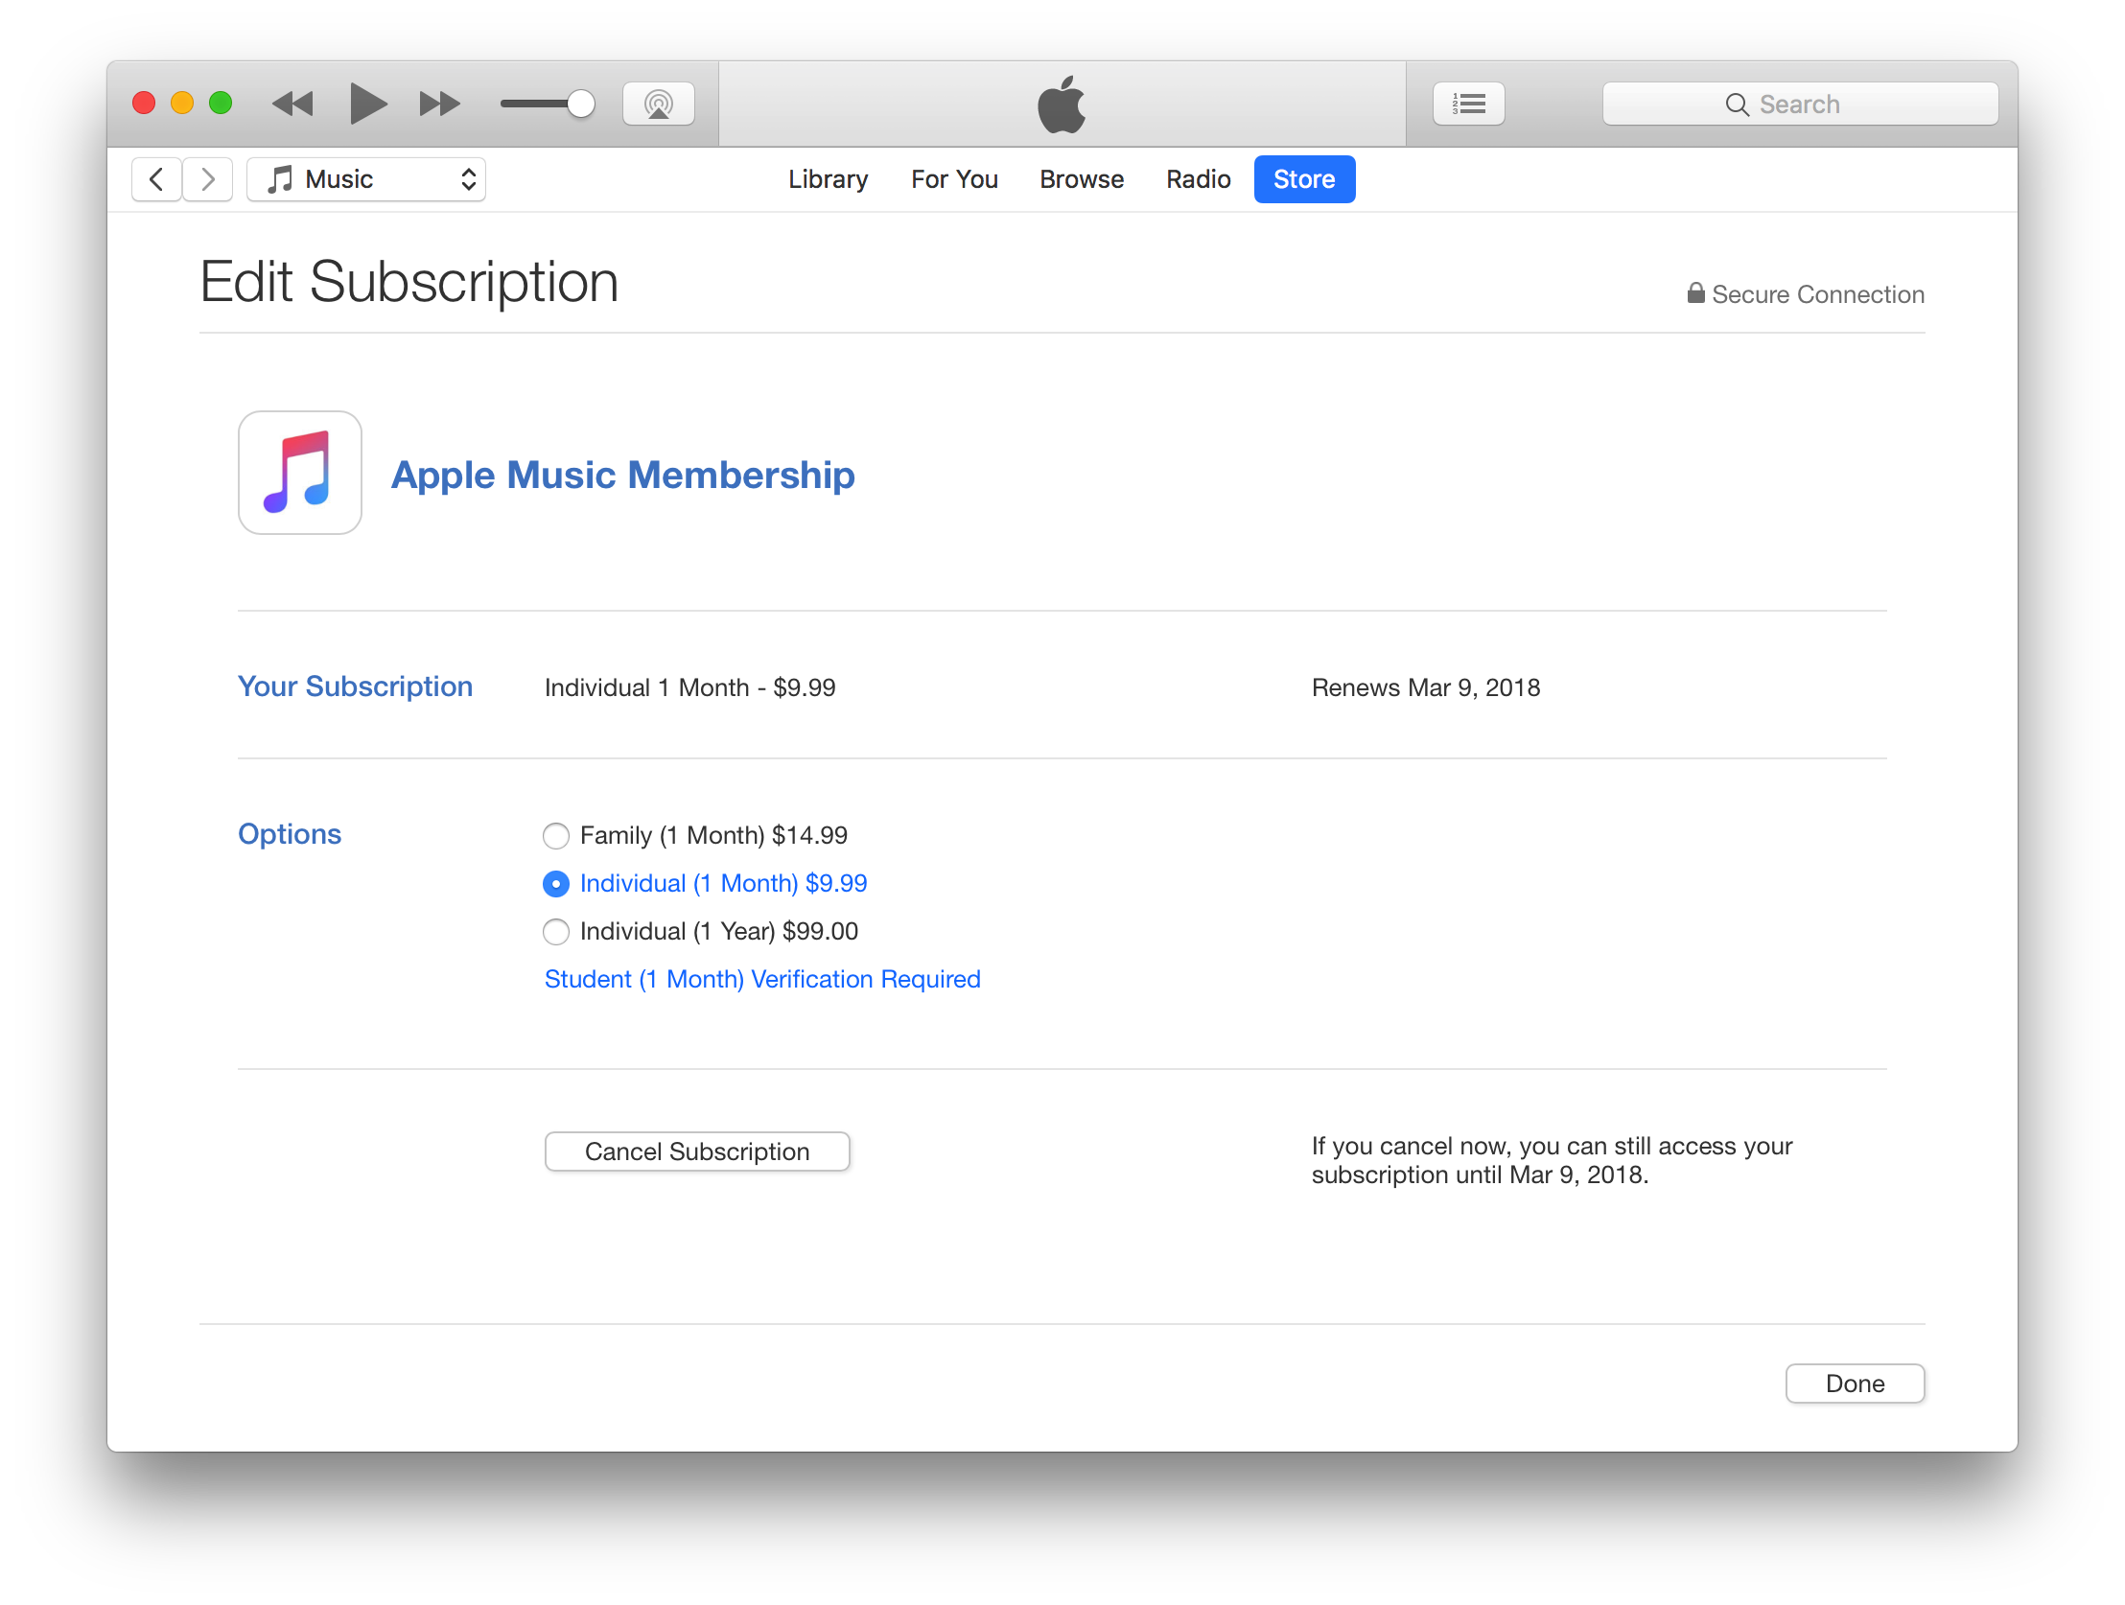The width and height of the screenshot is (2125, 1605).
Task: Select Individual (1 Month) $9.99 radio button
Action: click(556, 884)
